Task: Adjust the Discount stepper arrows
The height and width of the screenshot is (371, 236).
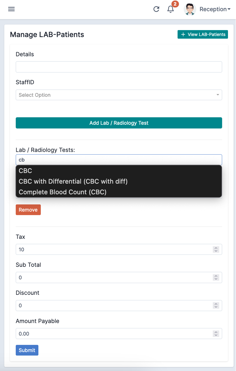Action: (216, 305)
